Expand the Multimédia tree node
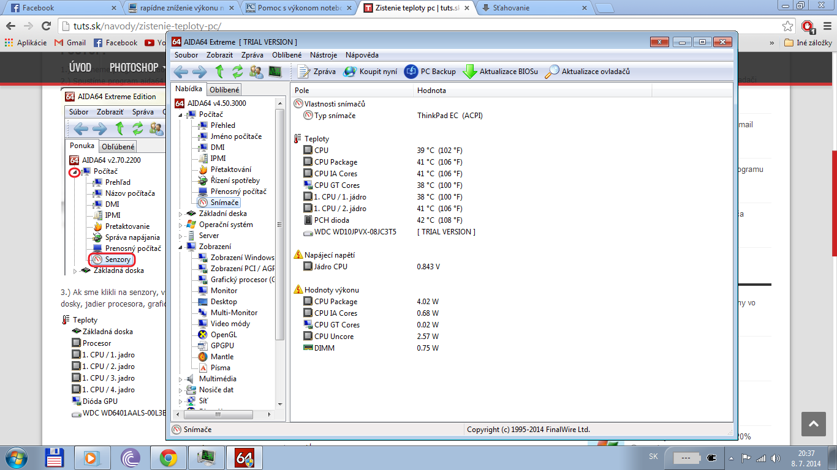This screenshot has height=470, width=837. [181, 379]
